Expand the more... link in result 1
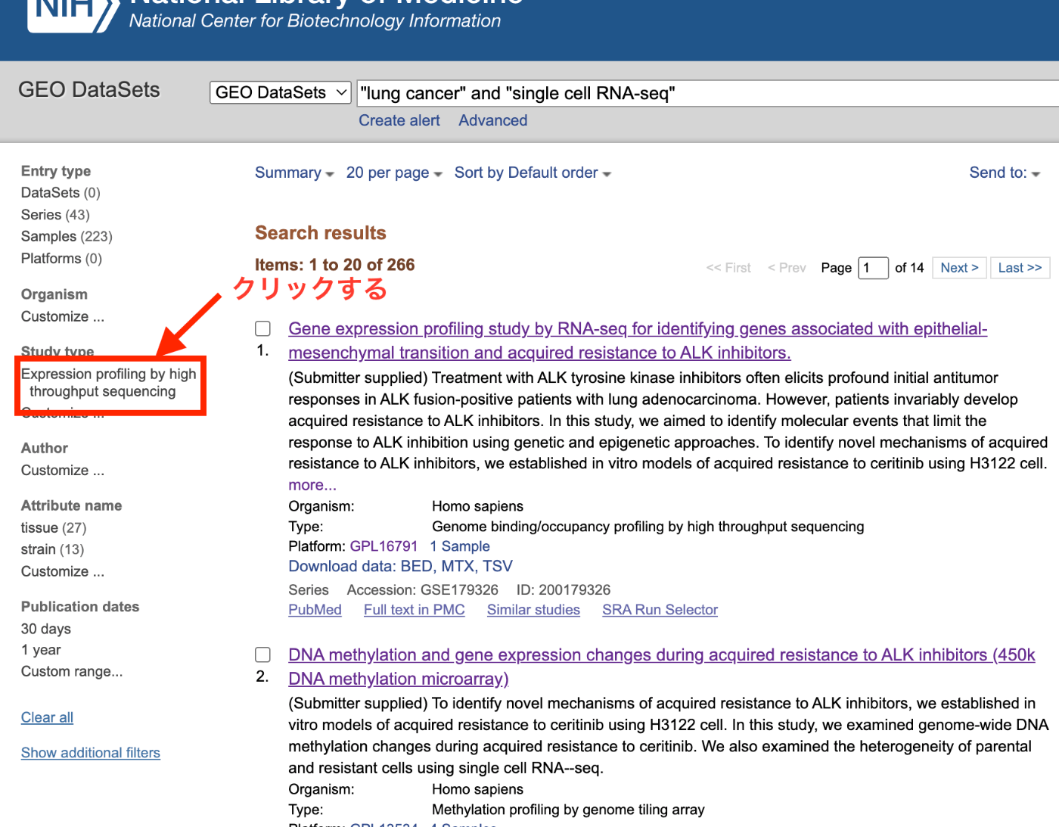 coord(312,485)
